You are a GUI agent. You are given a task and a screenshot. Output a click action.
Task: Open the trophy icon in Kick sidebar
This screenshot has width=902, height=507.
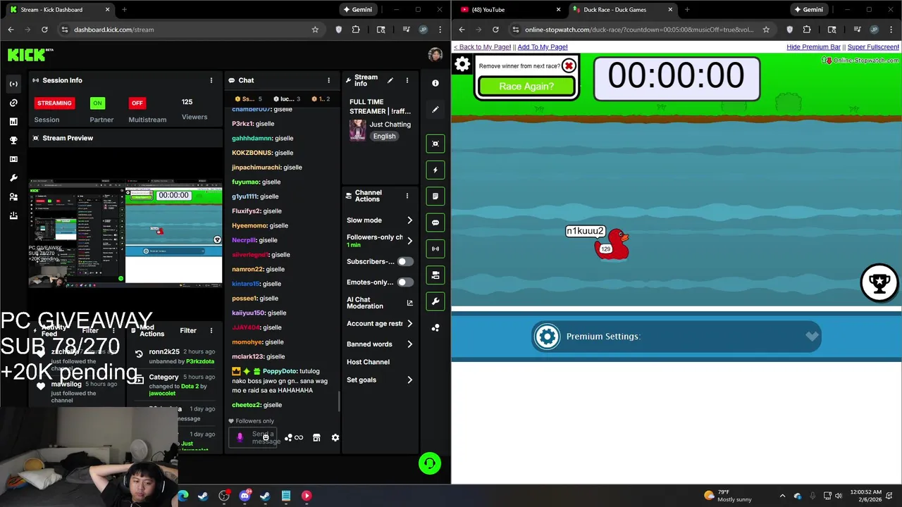13,140
